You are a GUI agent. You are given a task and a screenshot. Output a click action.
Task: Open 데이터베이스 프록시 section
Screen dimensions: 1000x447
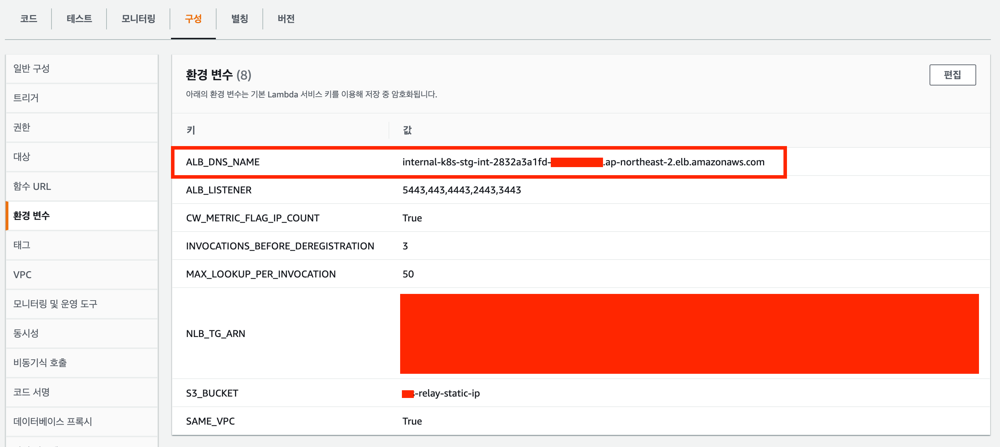tap(53, 421)
